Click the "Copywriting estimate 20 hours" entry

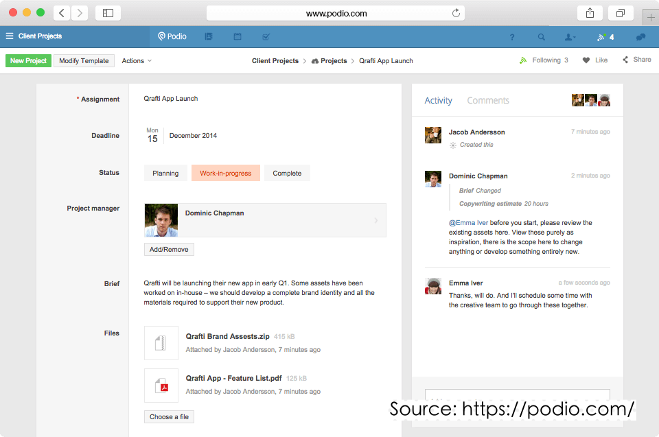503,204
